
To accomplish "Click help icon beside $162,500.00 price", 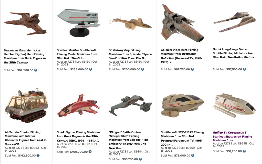I will (38, 155).
